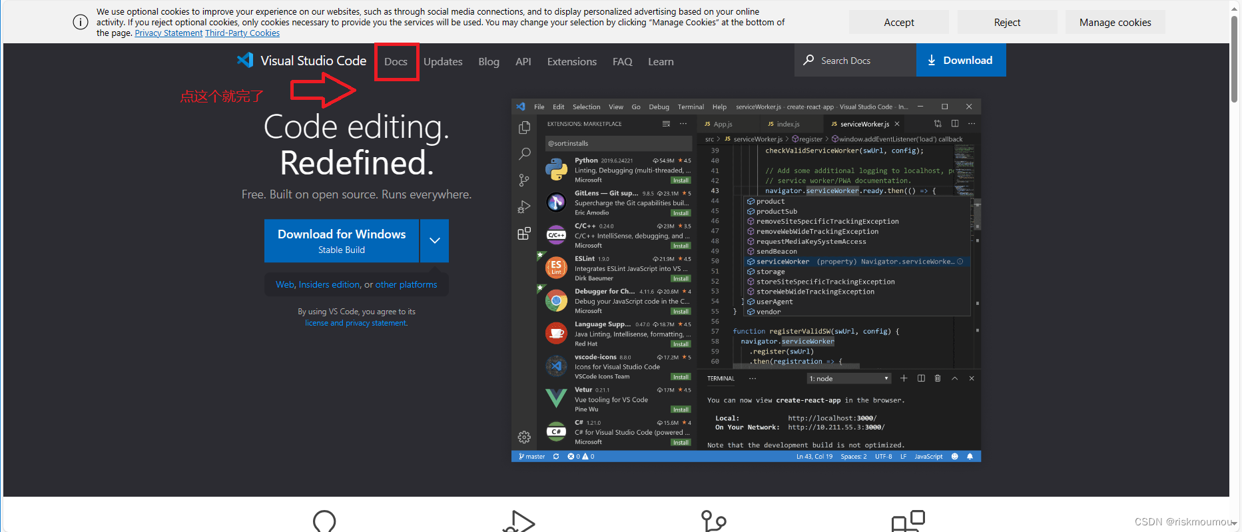This screenshot has width=1242, height=532.
Task: Click the cookie notice info icon
Action: click(x=80, y=22)
